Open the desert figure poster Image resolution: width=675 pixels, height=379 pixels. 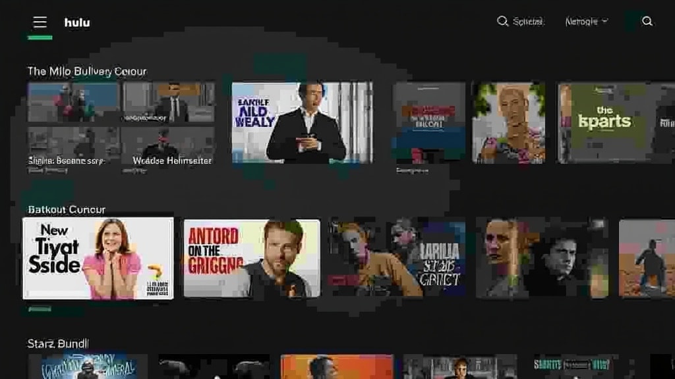coord(647,258)
